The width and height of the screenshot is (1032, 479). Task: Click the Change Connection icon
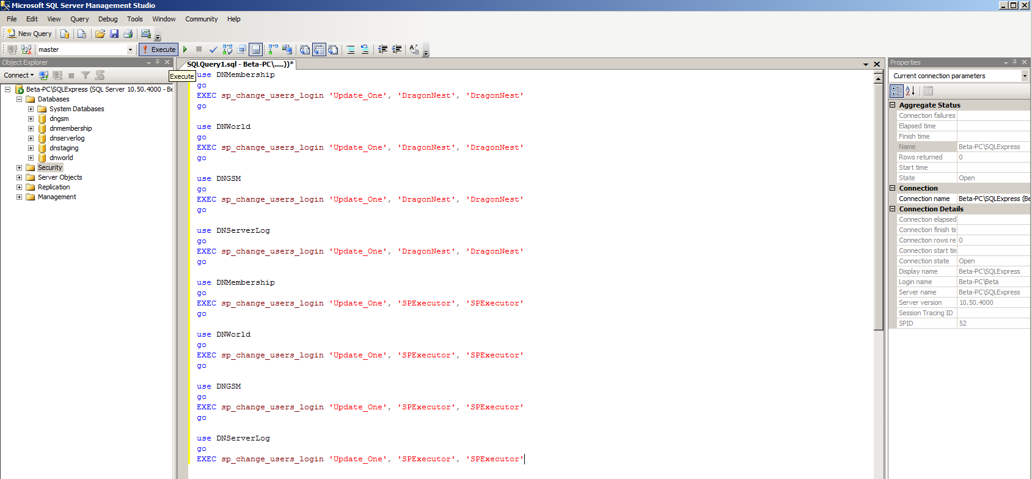point(26,49)
